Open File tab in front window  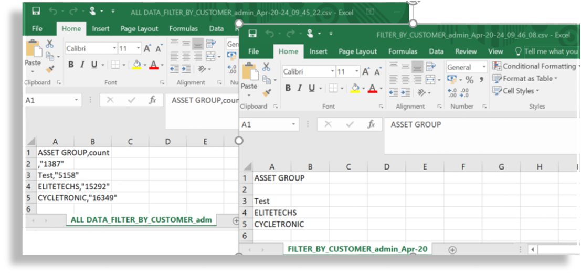click(x=253, y=51)
